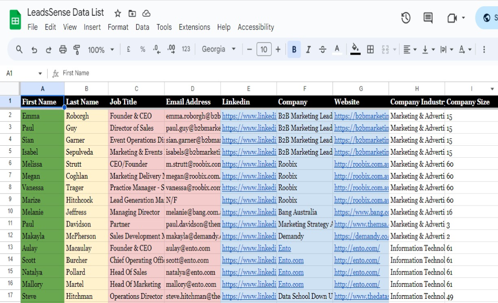Format selected cells as currency
This screenshot has width=498, height=303.
(127, 49)
